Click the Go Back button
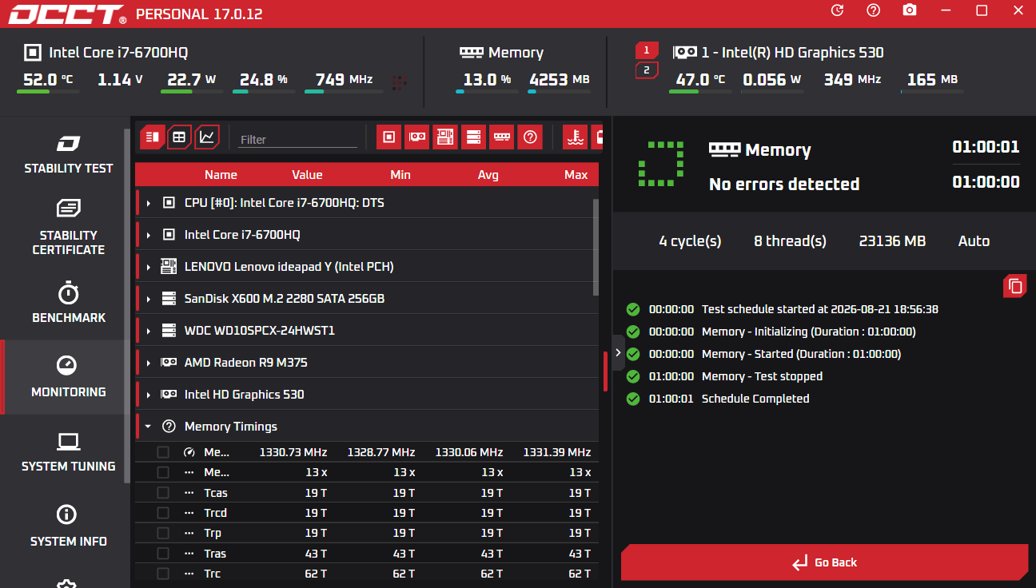 (x=824, y=562)
